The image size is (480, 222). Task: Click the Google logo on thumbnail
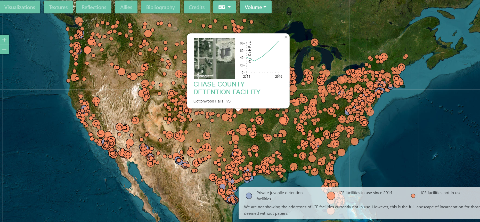203,76
